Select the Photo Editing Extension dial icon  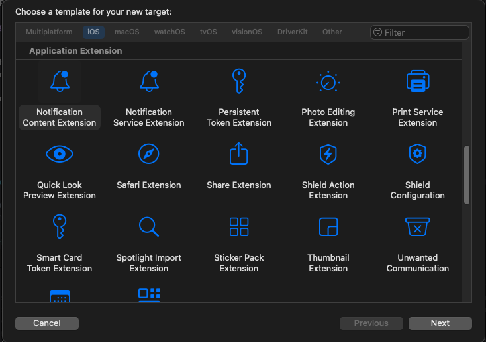pos(328,82)
